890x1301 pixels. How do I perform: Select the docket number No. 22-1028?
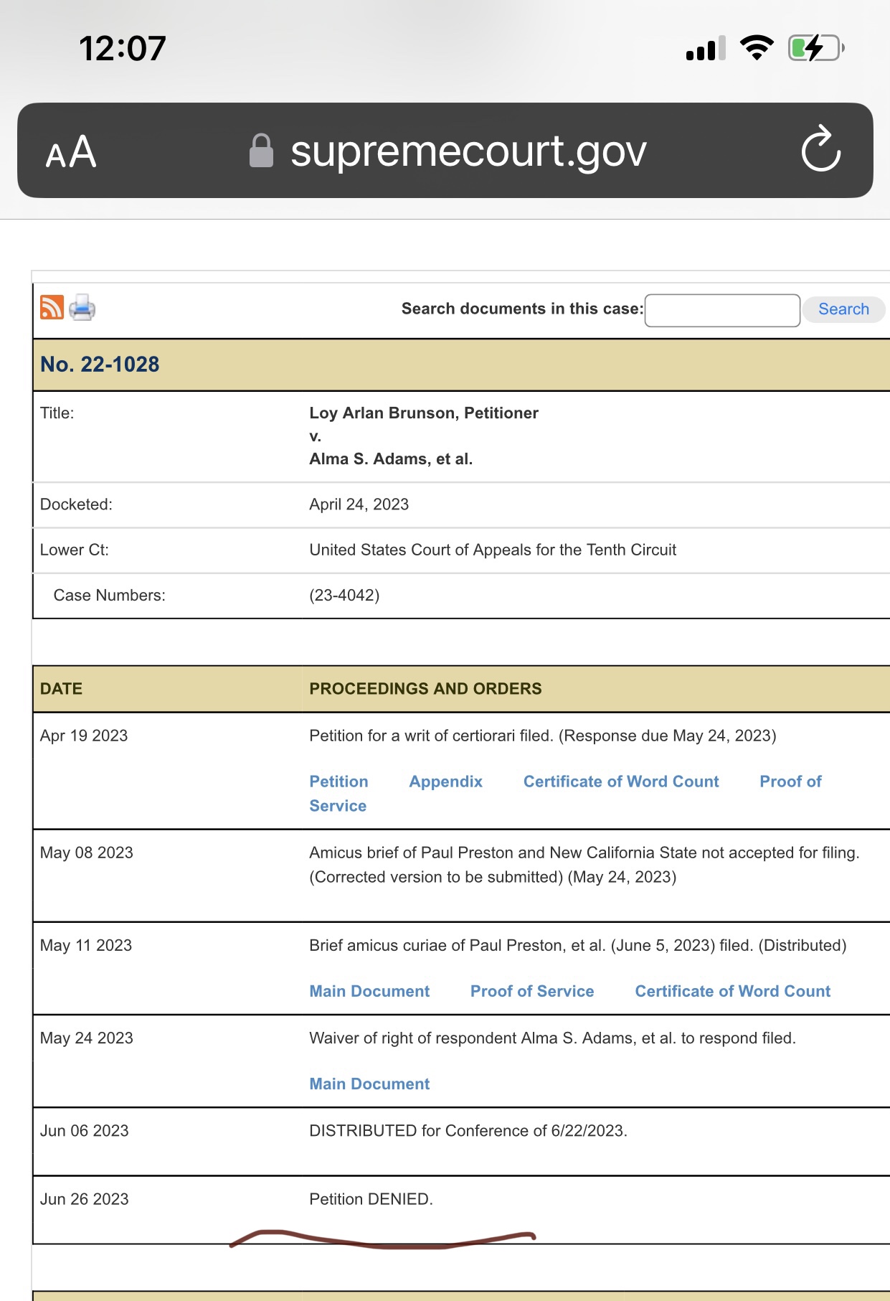point(100,365)
